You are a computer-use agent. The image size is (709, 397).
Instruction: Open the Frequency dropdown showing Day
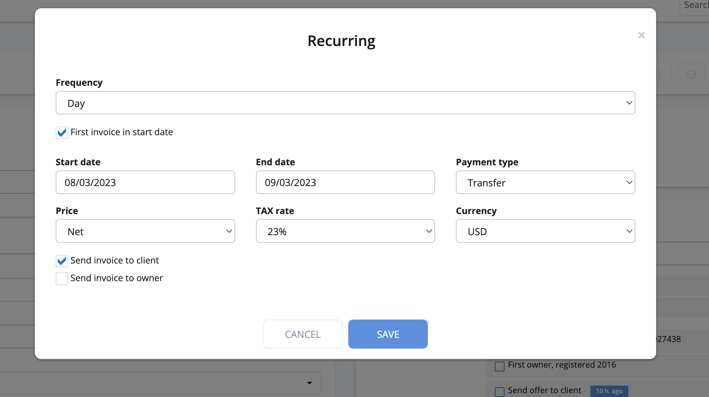345,103
